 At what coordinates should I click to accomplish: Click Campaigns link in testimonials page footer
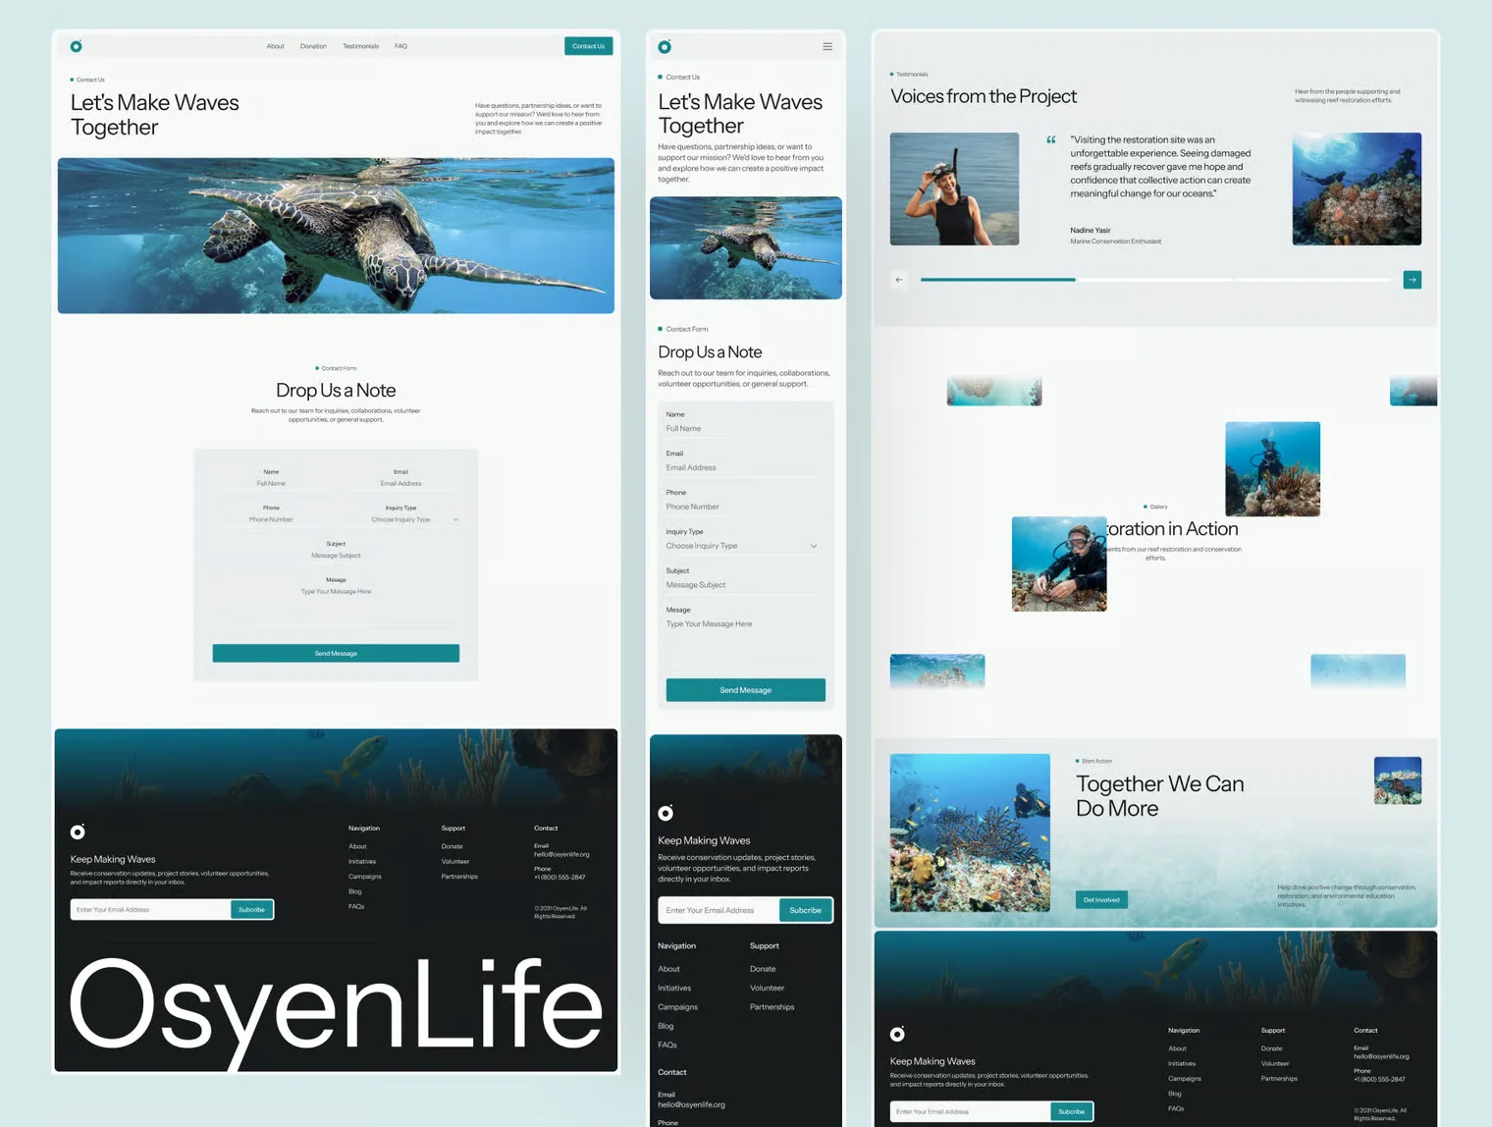pos(1185,1079)
